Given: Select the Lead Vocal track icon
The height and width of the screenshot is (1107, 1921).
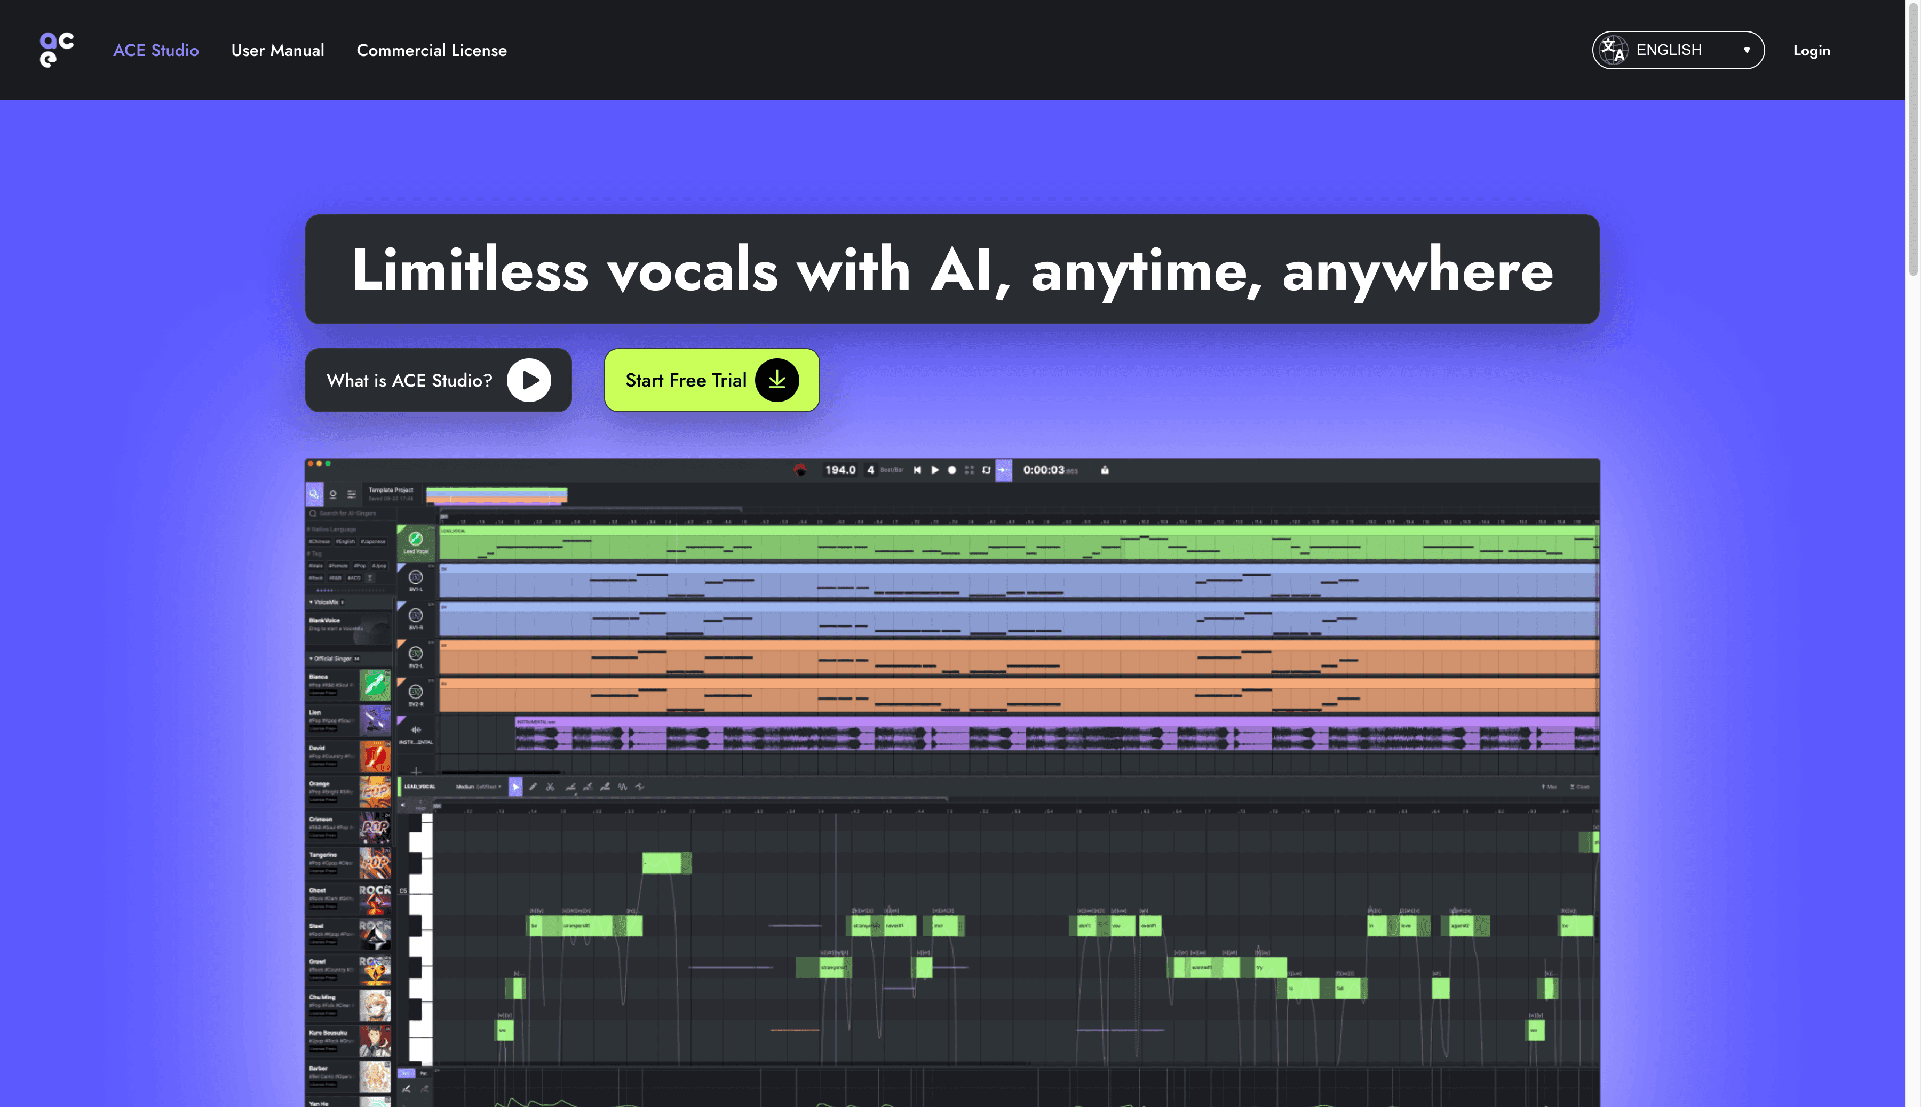Looking at the screenshot, I should click(415, 539).
